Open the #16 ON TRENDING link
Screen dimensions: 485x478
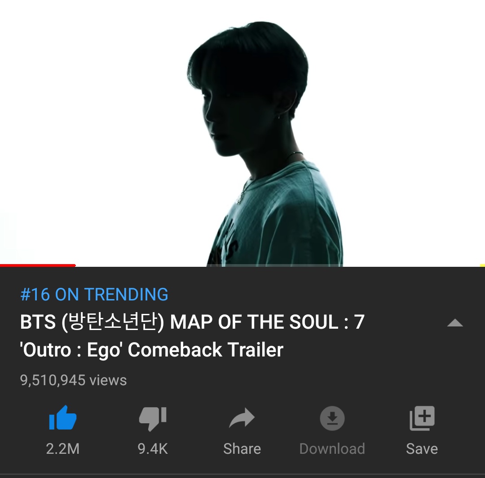[94, 294]
